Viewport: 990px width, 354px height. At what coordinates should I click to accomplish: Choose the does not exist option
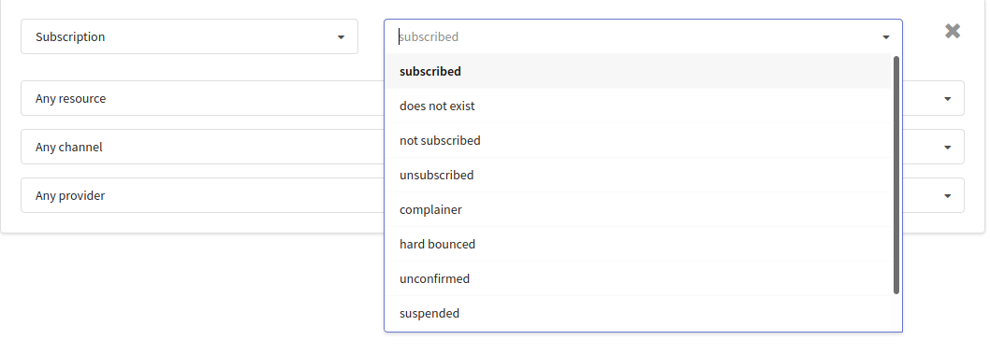tap(637, 106)
